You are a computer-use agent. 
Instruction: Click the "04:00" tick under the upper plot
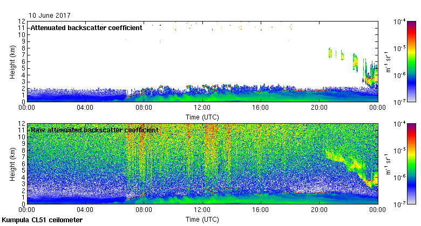coord(85,108)
